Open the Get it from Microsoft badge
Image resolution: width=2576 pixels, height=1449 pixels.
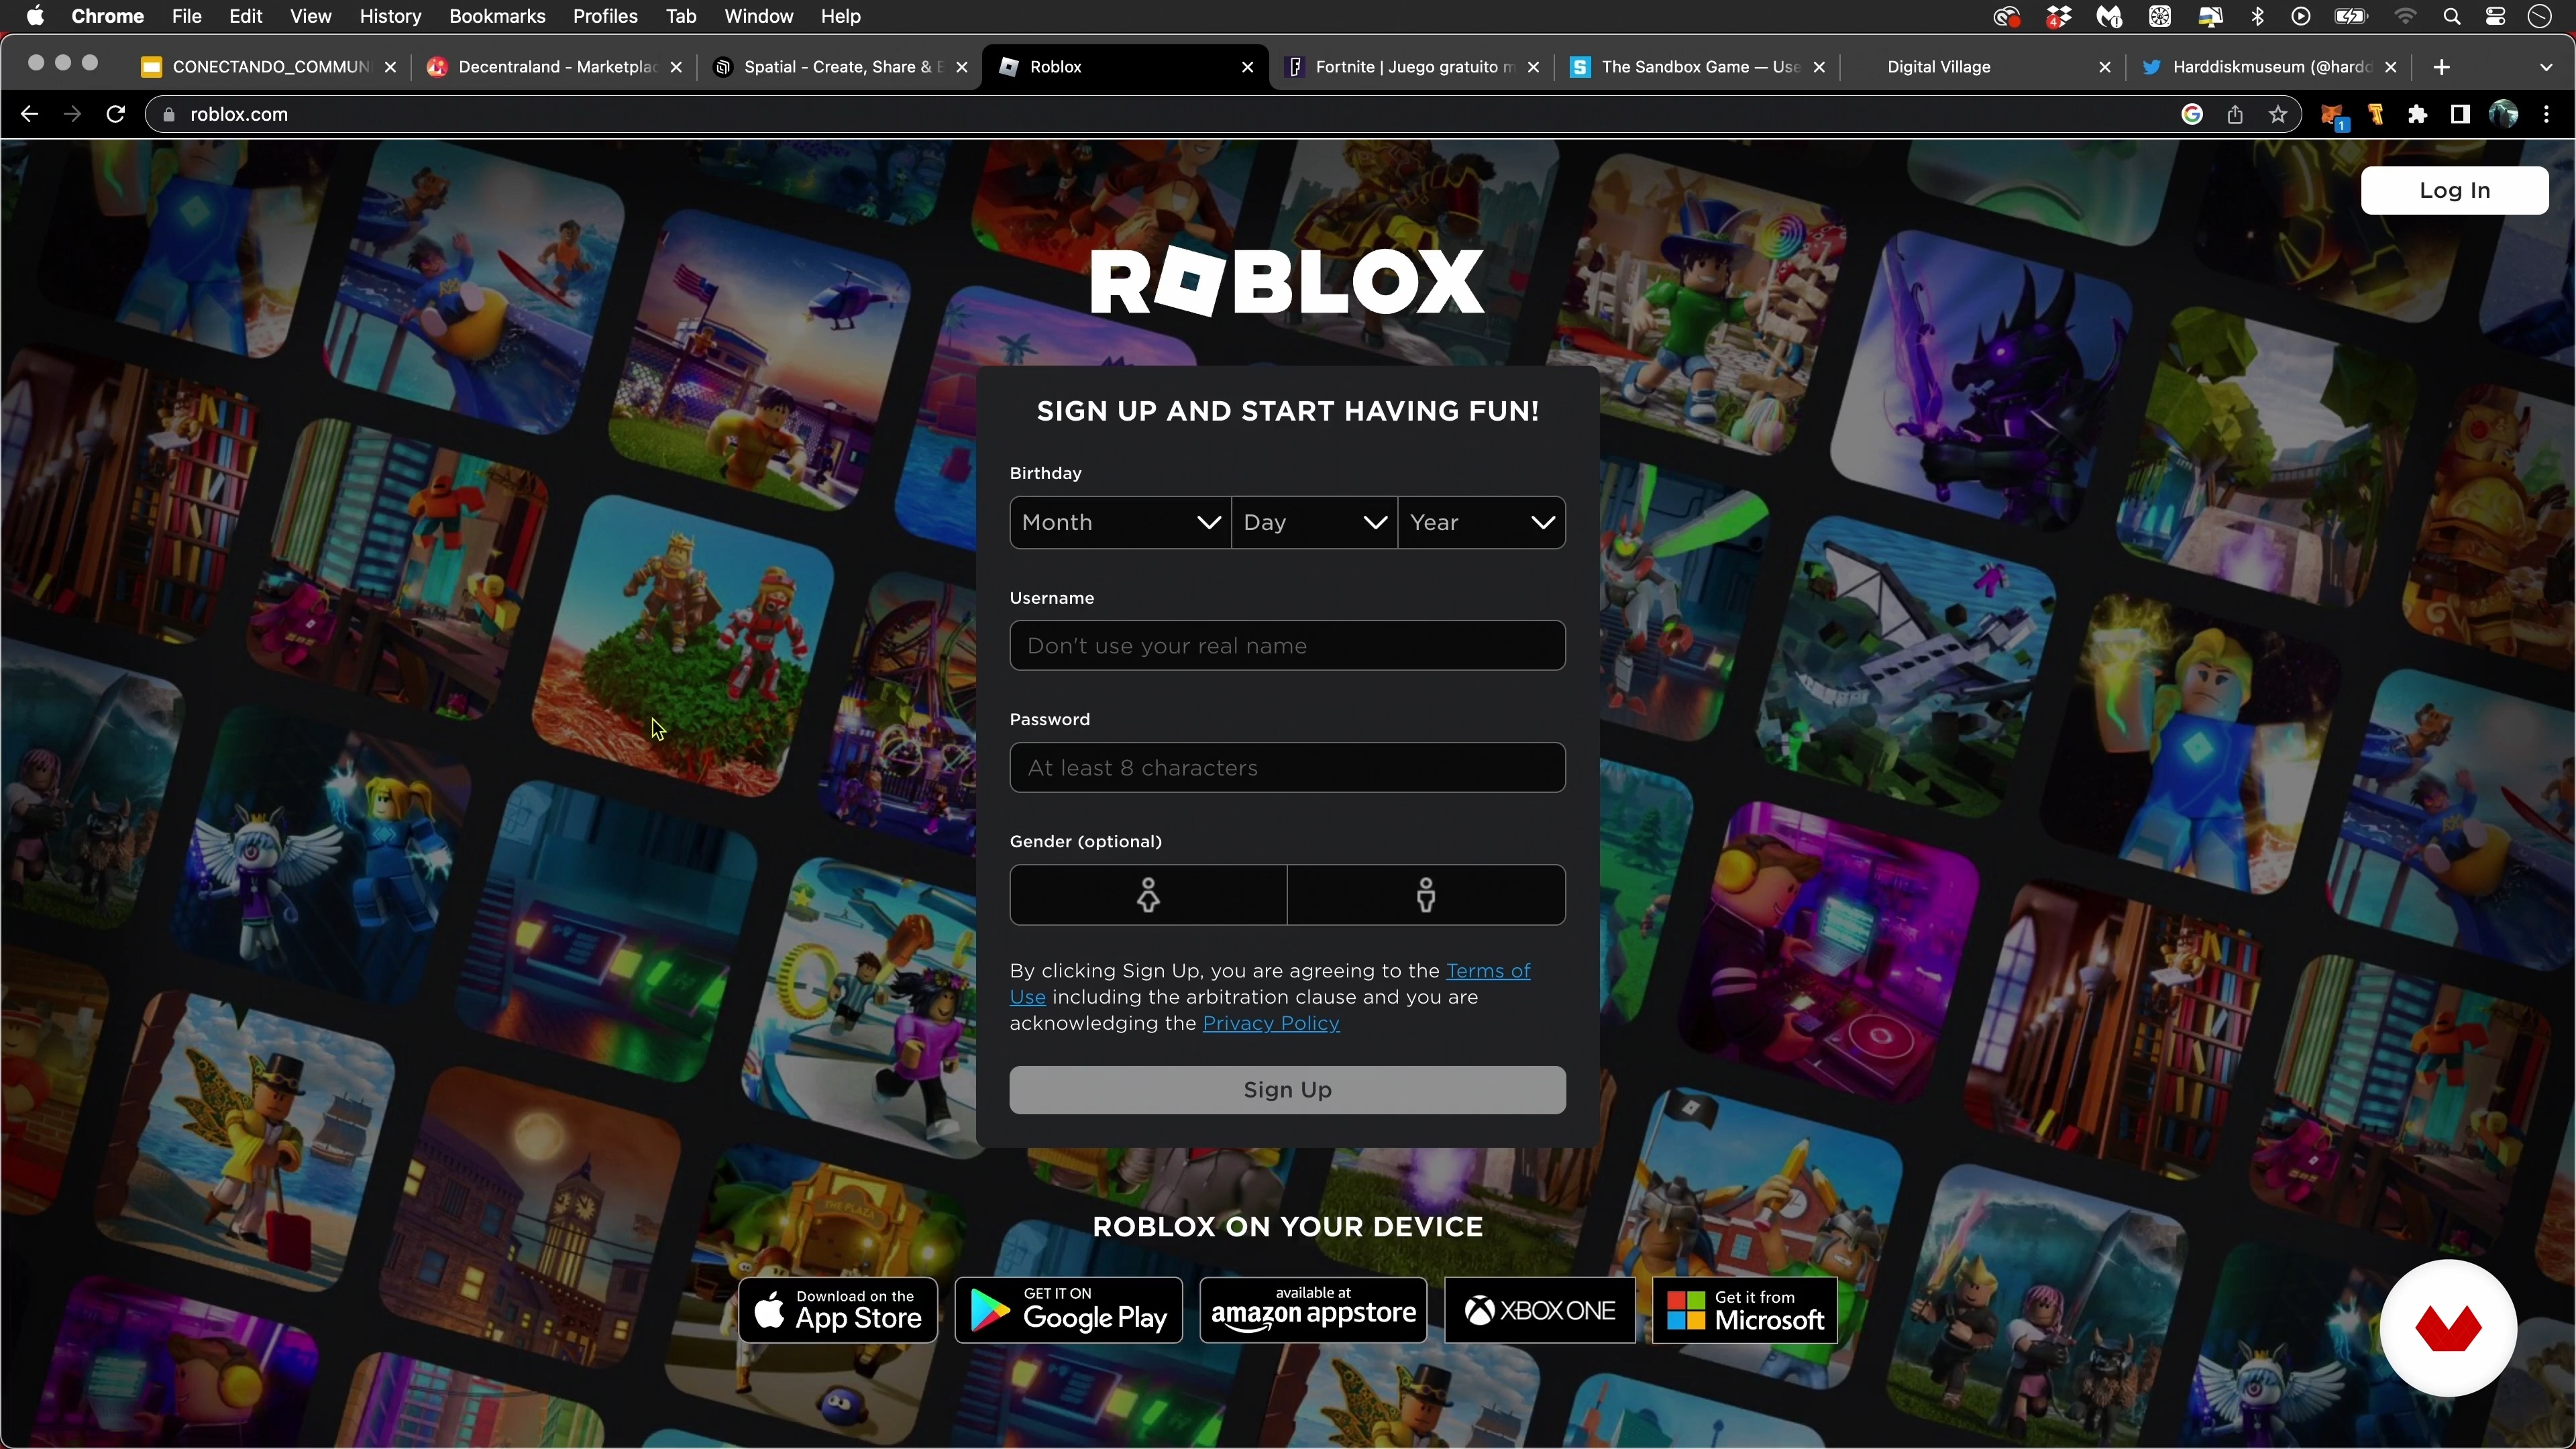click(1745, 1310)
